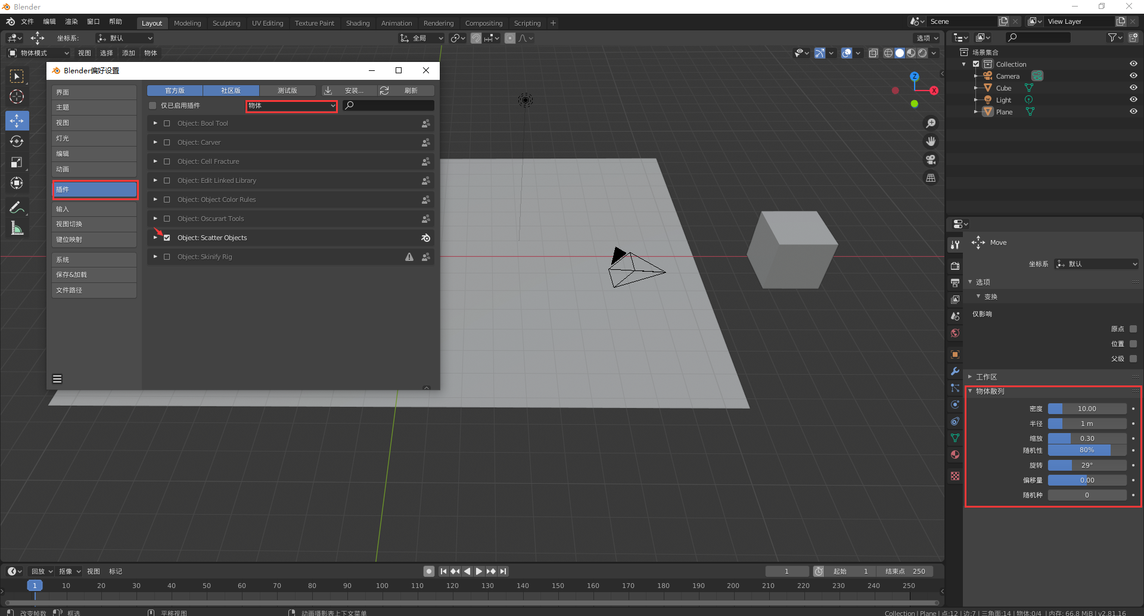Adjust the 密度 slider value 10.00
The image size is (1144, 616).
coord(1087,409)
